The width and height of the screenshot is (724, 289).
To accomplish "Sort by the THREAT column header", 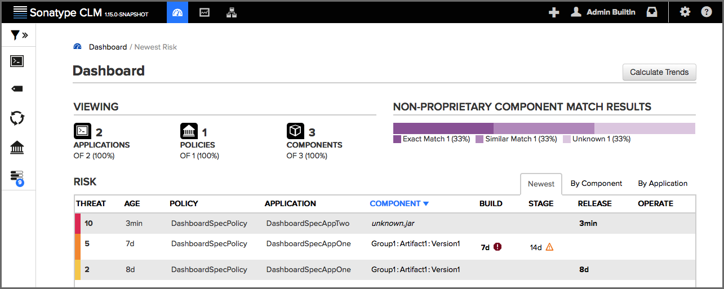I will (91, 203).
